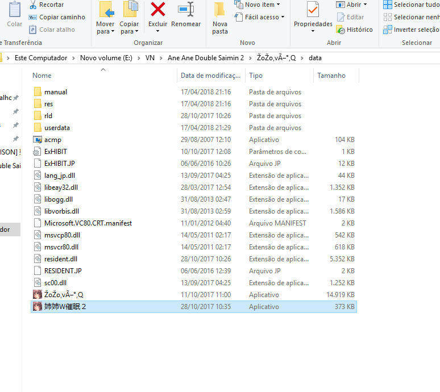The height and width of the screenshot is (392, 440).
Task: Sort files by the Nome column header
Action: (42, 76)
